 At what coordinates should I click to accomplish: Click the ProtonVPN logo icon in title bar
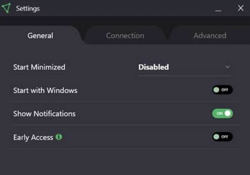point(6,8)
